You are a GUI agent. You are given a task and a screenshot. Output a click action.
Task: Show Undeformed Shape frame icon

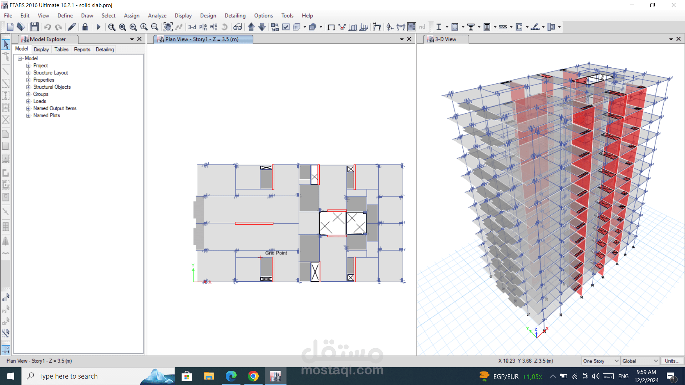tap(331, 27)
